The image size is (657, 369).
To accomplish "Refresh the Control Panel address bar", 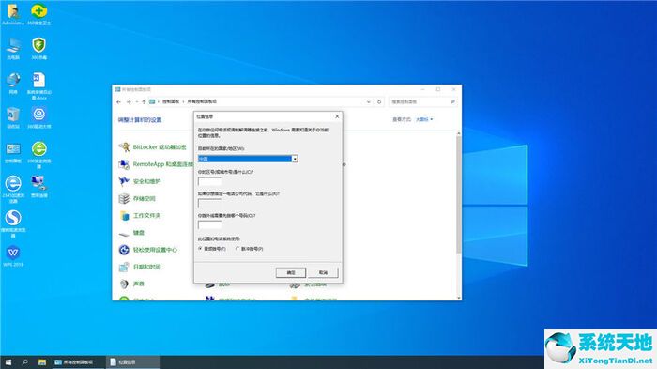I will click(x=379, y=102).
